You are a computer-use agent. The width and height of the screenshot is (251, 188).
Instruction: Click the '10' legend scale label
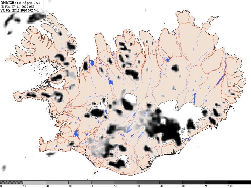tap(25, 186)
